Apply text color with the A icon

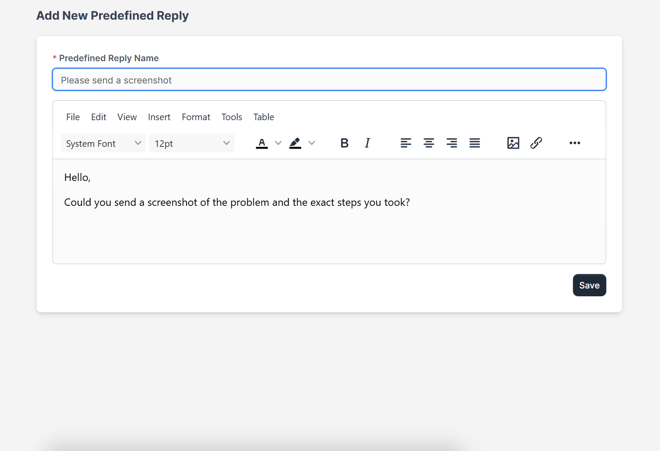tap(262, 143)
